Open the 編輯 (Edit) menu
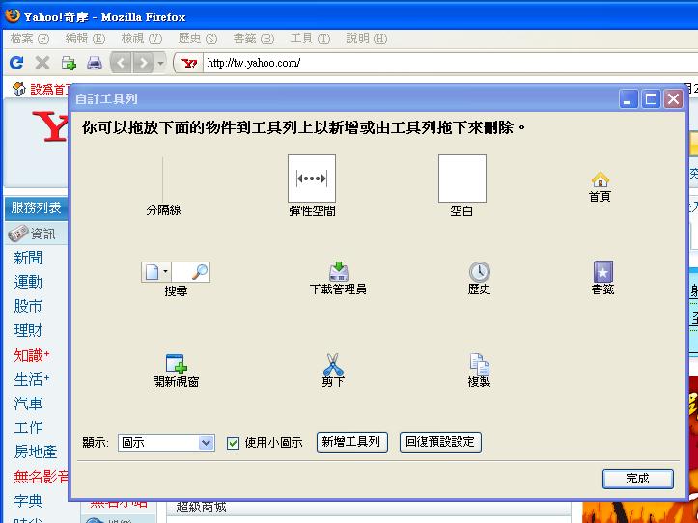This screenshot has width=698, height=523. [85, 39]
